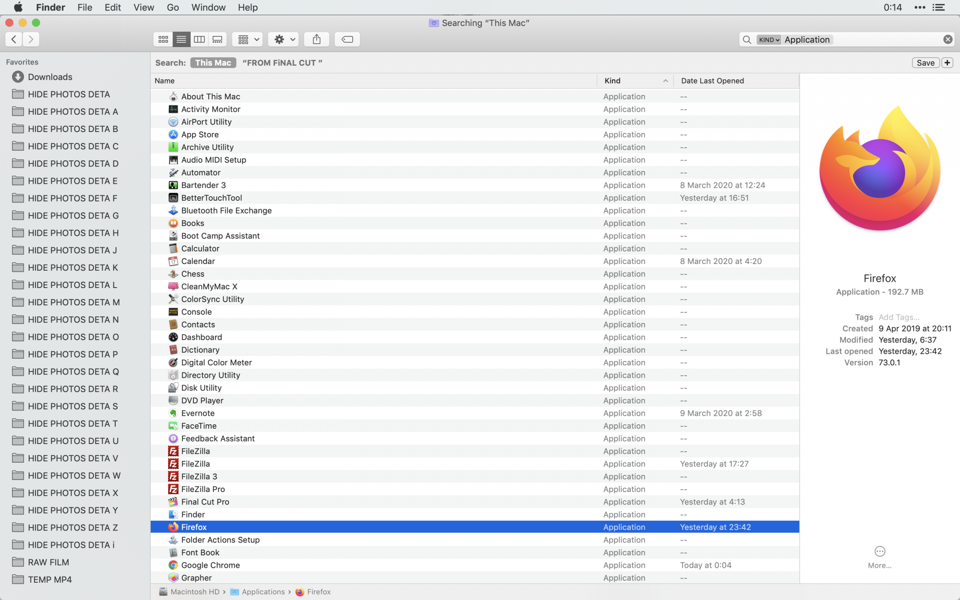
Task: Open the Help menu
Action: (248, 7)
